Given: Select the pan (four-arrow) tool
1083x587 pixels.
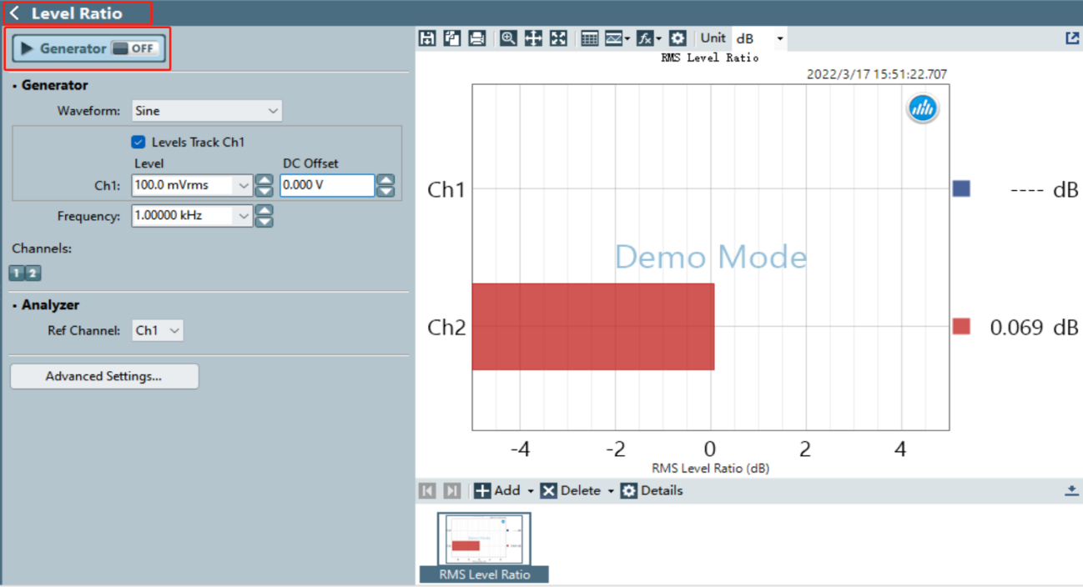Looking at the screenshot, I should point(533,38).
